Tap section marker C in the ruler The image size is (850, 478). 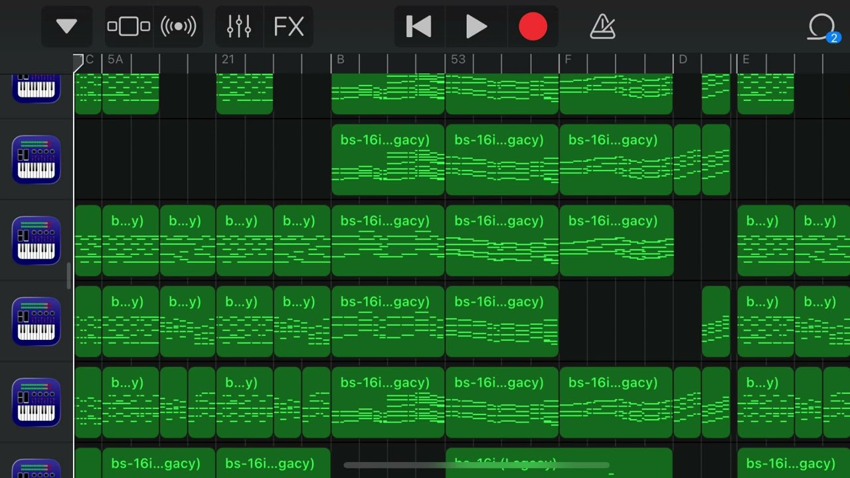(90, 60)
